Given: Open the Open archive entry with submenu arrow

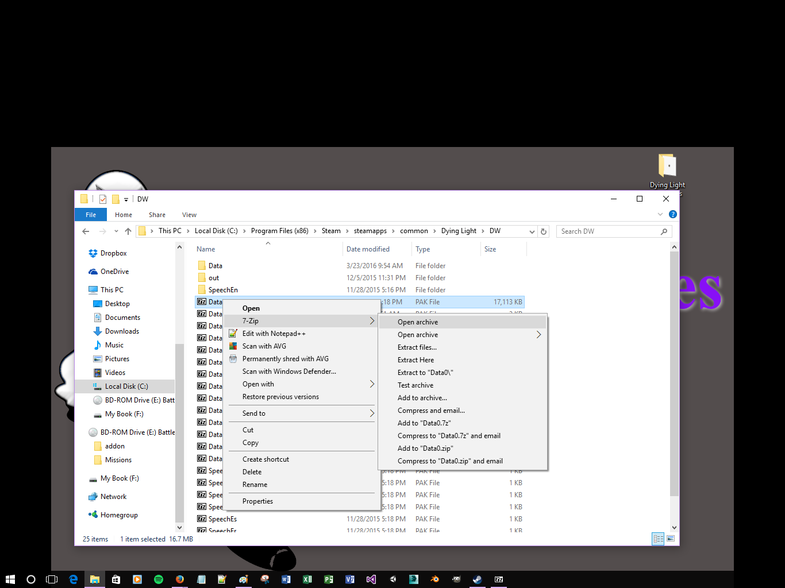Looking at the screenshot, I should [462, 335].
